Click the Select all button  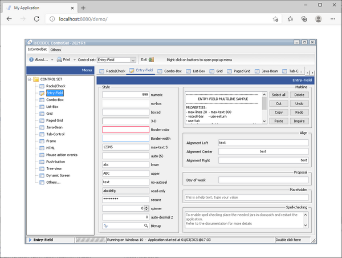coord(279,95)
